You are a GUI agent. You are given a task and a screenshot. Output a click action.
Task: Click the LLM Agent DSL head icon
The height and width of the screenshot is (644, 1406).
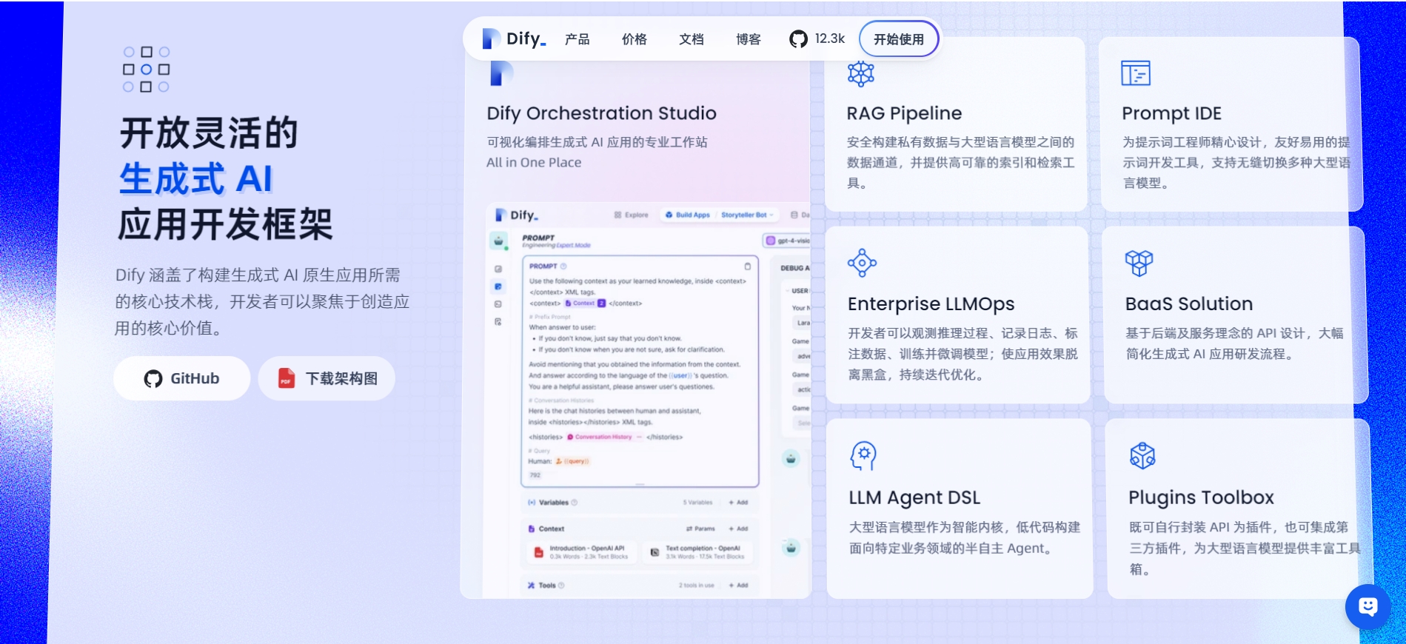[x=863, y=456]
